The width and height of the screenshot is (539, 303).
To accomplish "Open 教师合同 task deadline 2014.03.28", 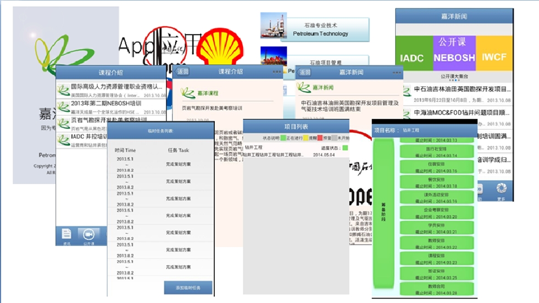I will pos(436,289).
